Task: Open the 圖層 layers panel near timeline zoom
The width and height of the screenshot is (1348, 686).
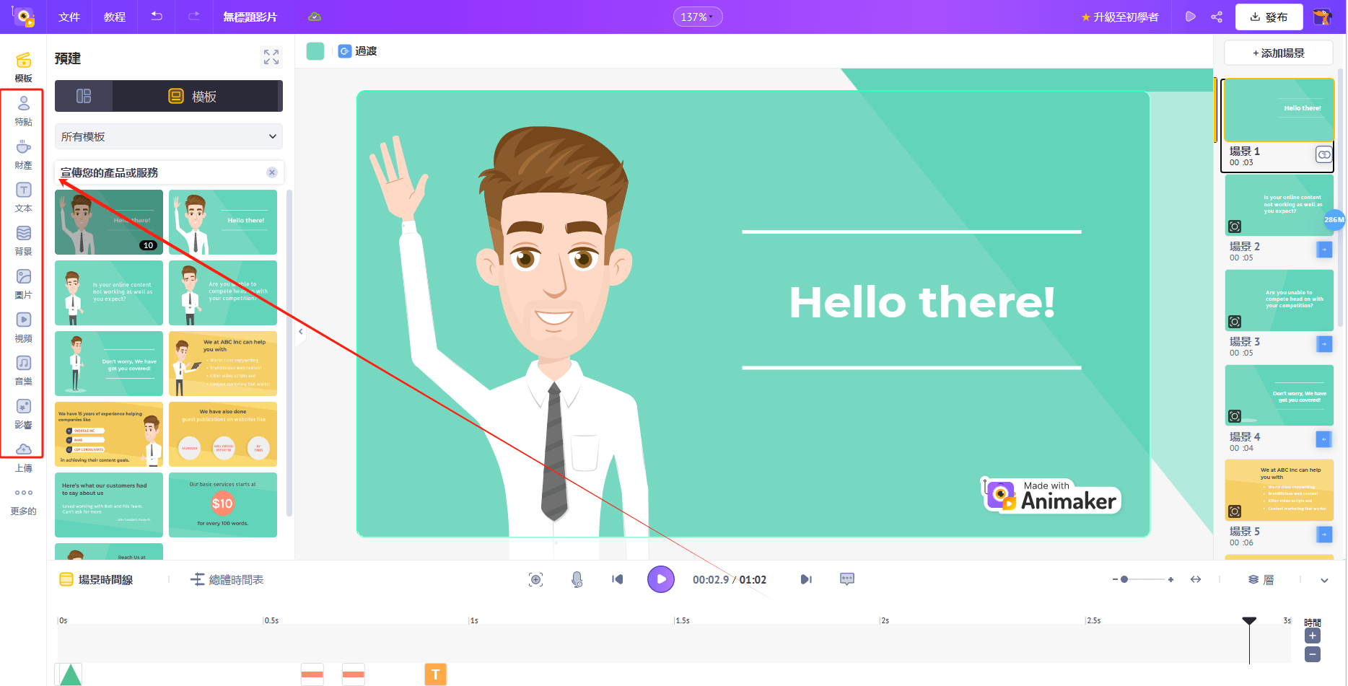Action: [1261, 579]
